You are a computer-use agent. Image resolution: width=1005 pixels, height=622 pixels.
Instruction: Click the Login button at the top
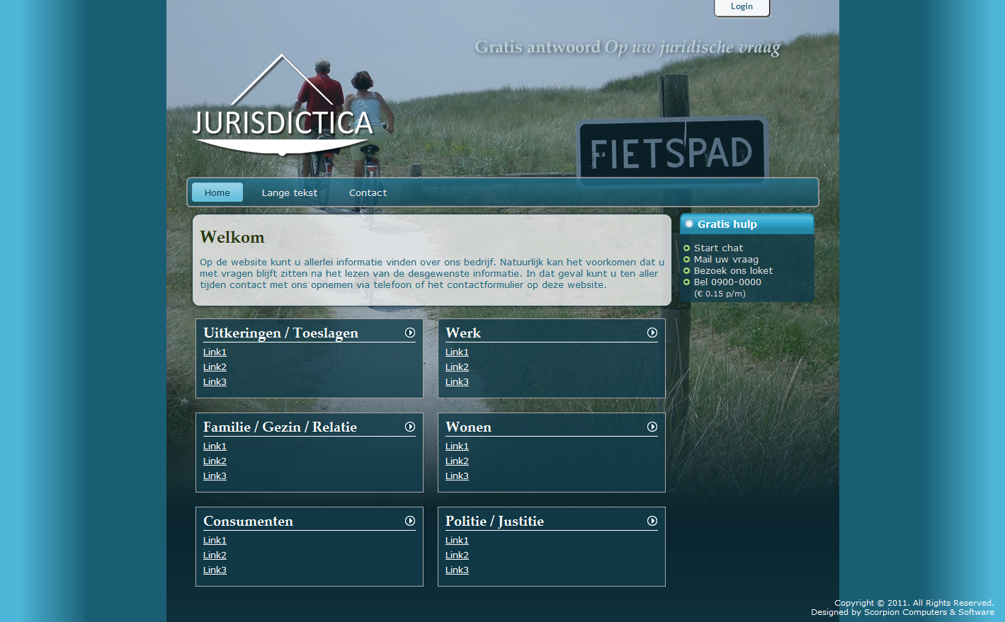point(742,7)
